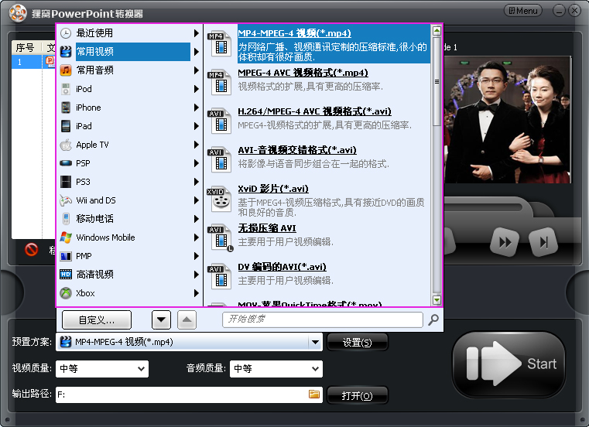Click the output path folder icon
This screenshot has width=589, height=427.
[314, 395]
